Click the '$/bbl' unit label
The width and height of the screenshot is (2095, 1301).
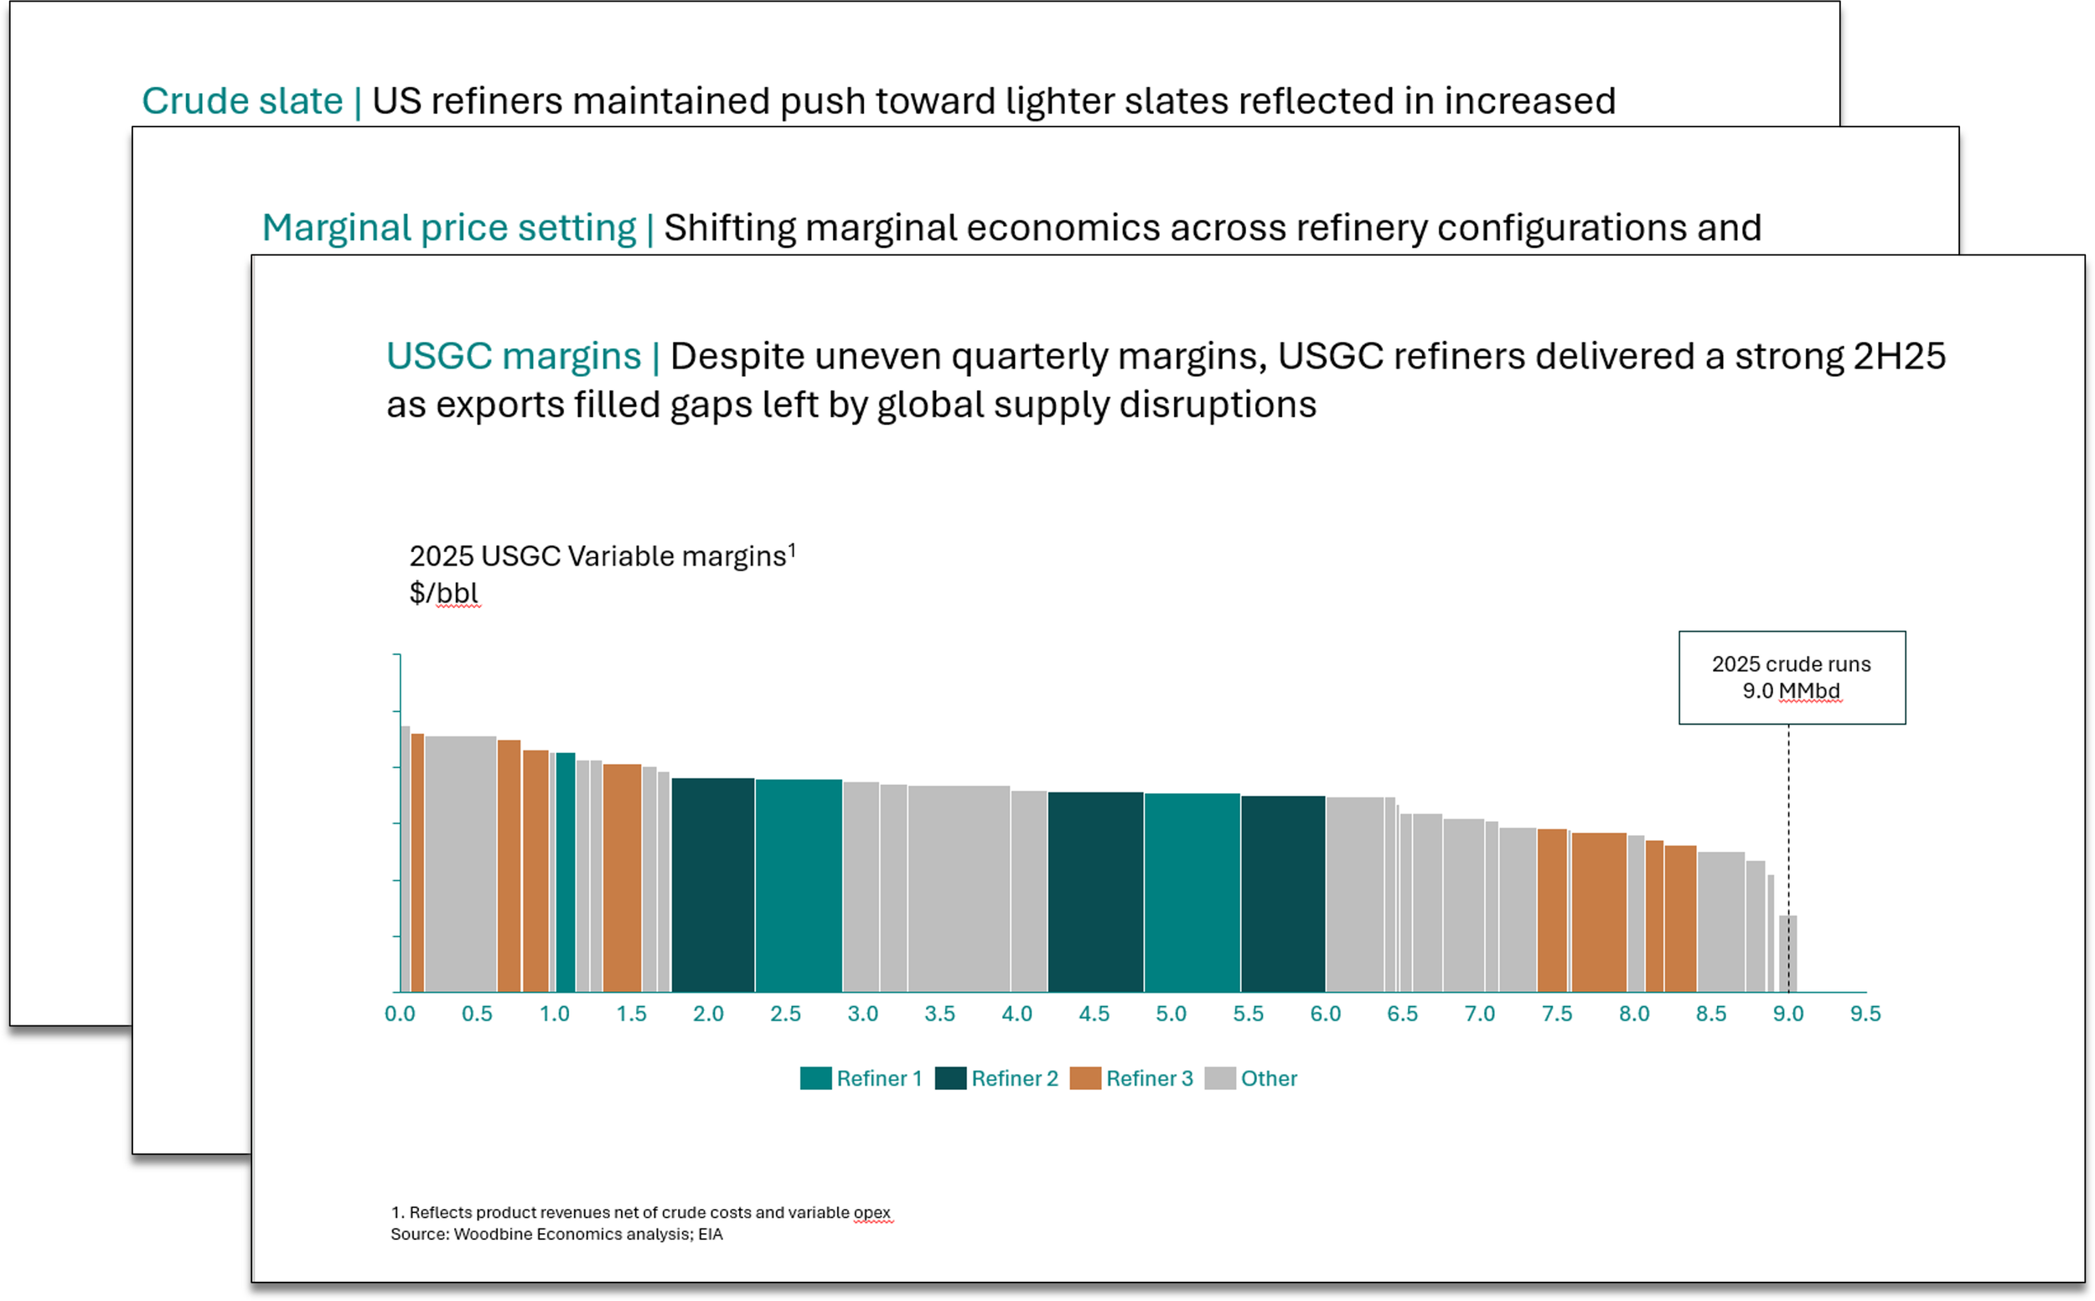(444, 593)
